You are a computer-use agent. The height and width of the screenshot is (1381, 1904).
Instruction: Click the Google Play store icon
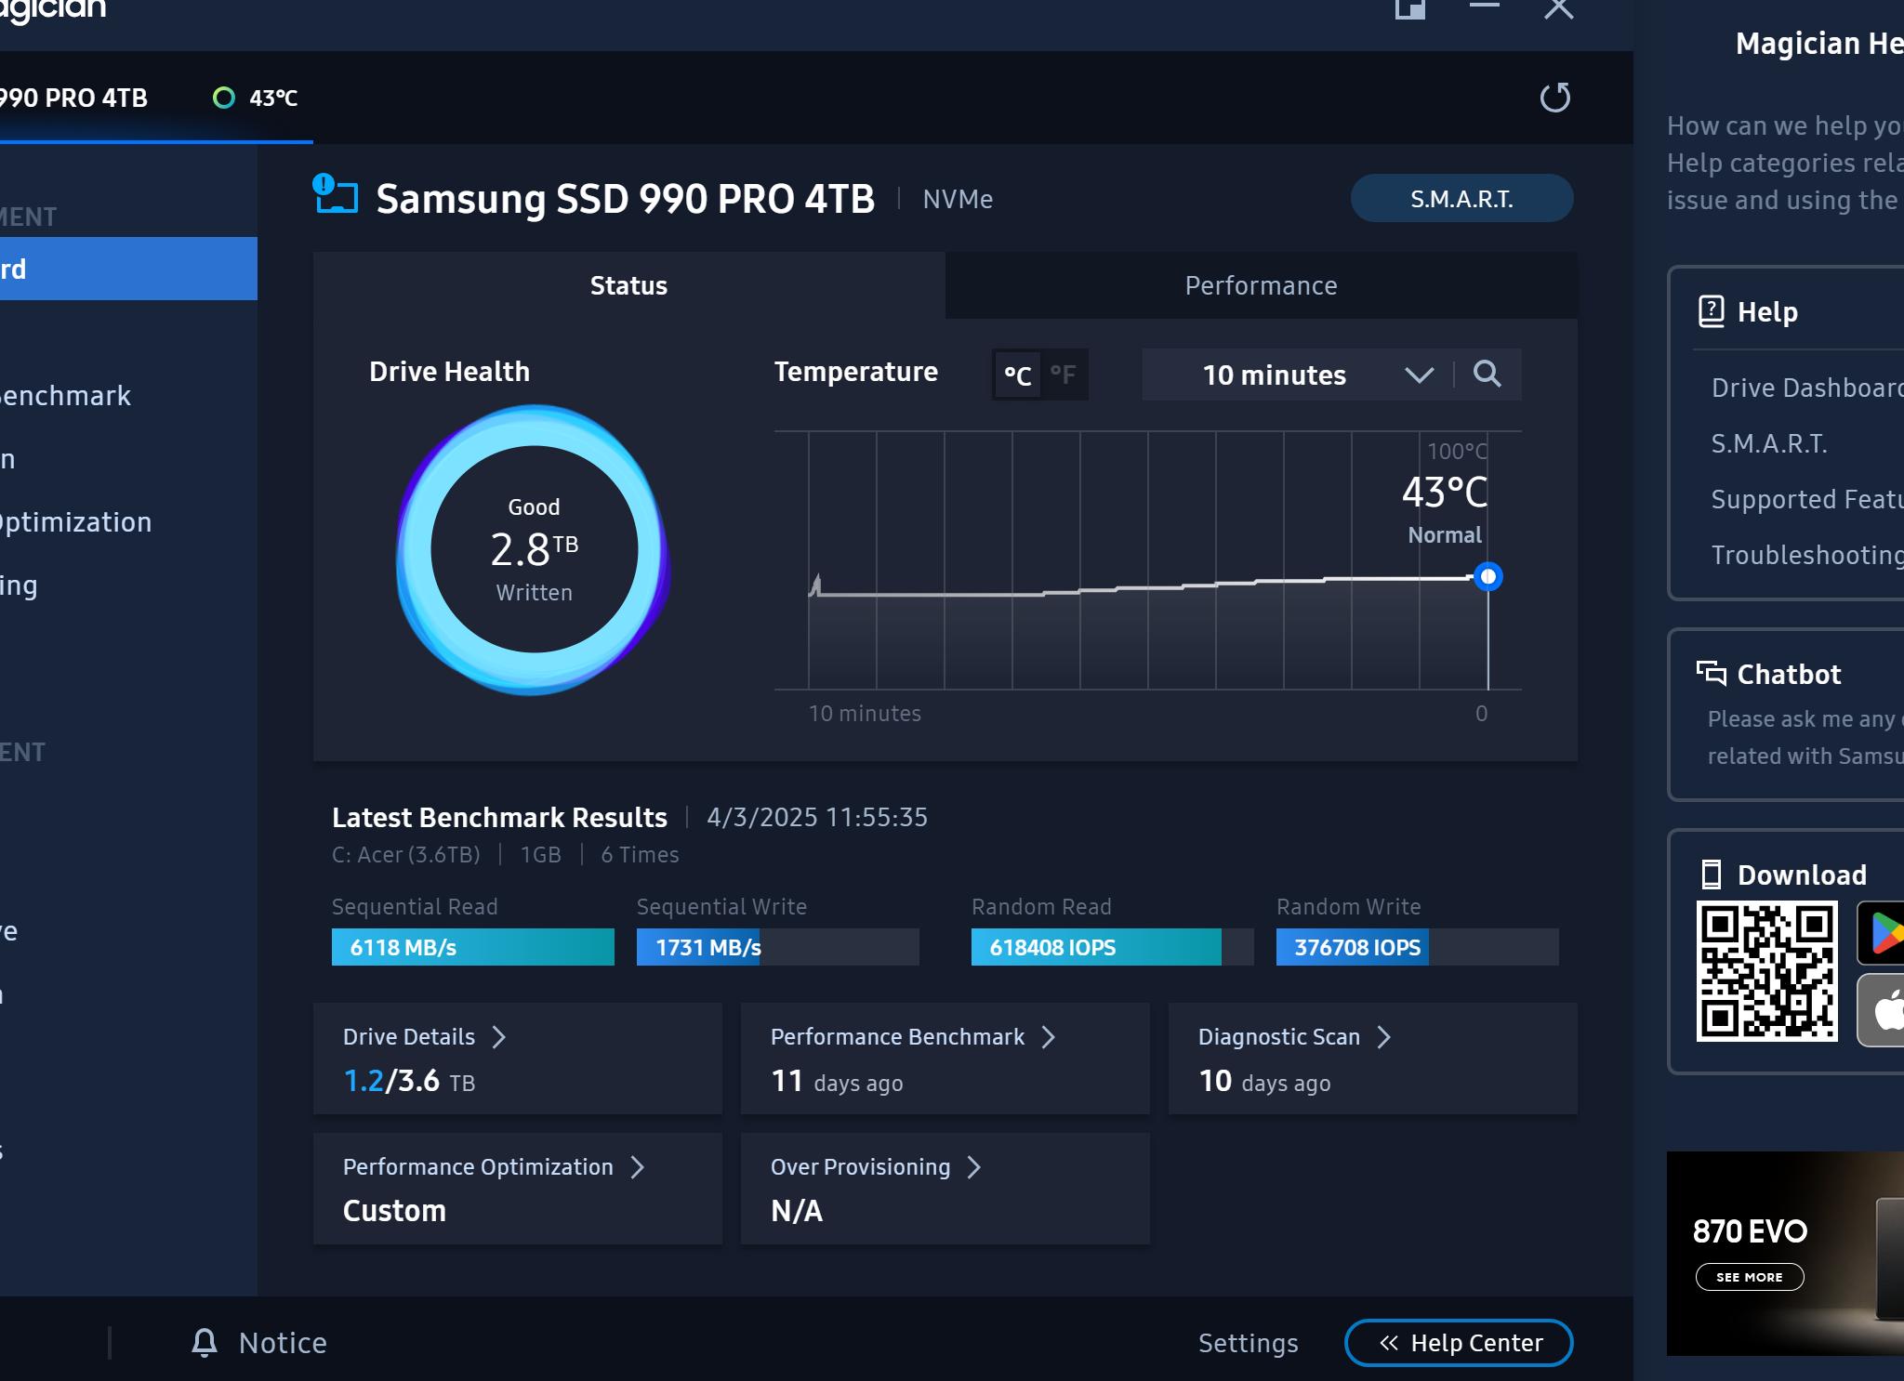click(x=1881, y=933)
